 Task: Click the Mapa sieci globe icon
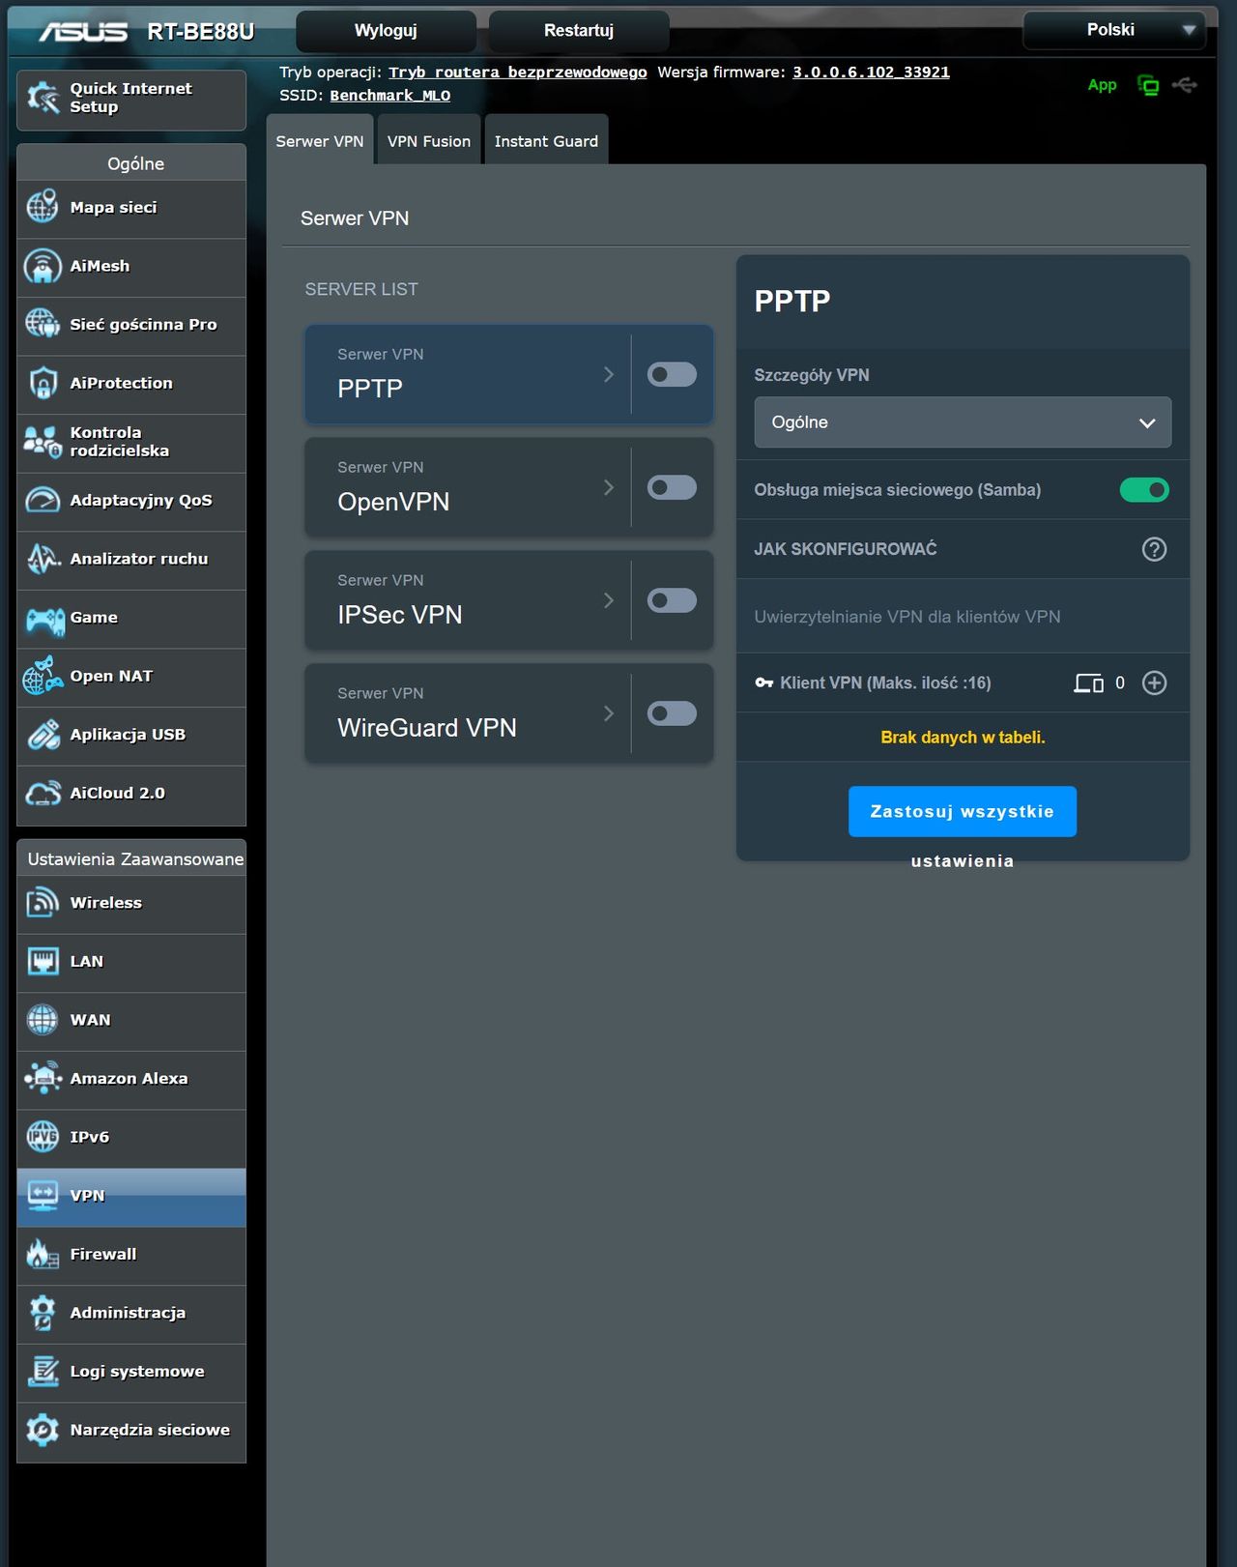pyautogui.click(x=43, y=207)
